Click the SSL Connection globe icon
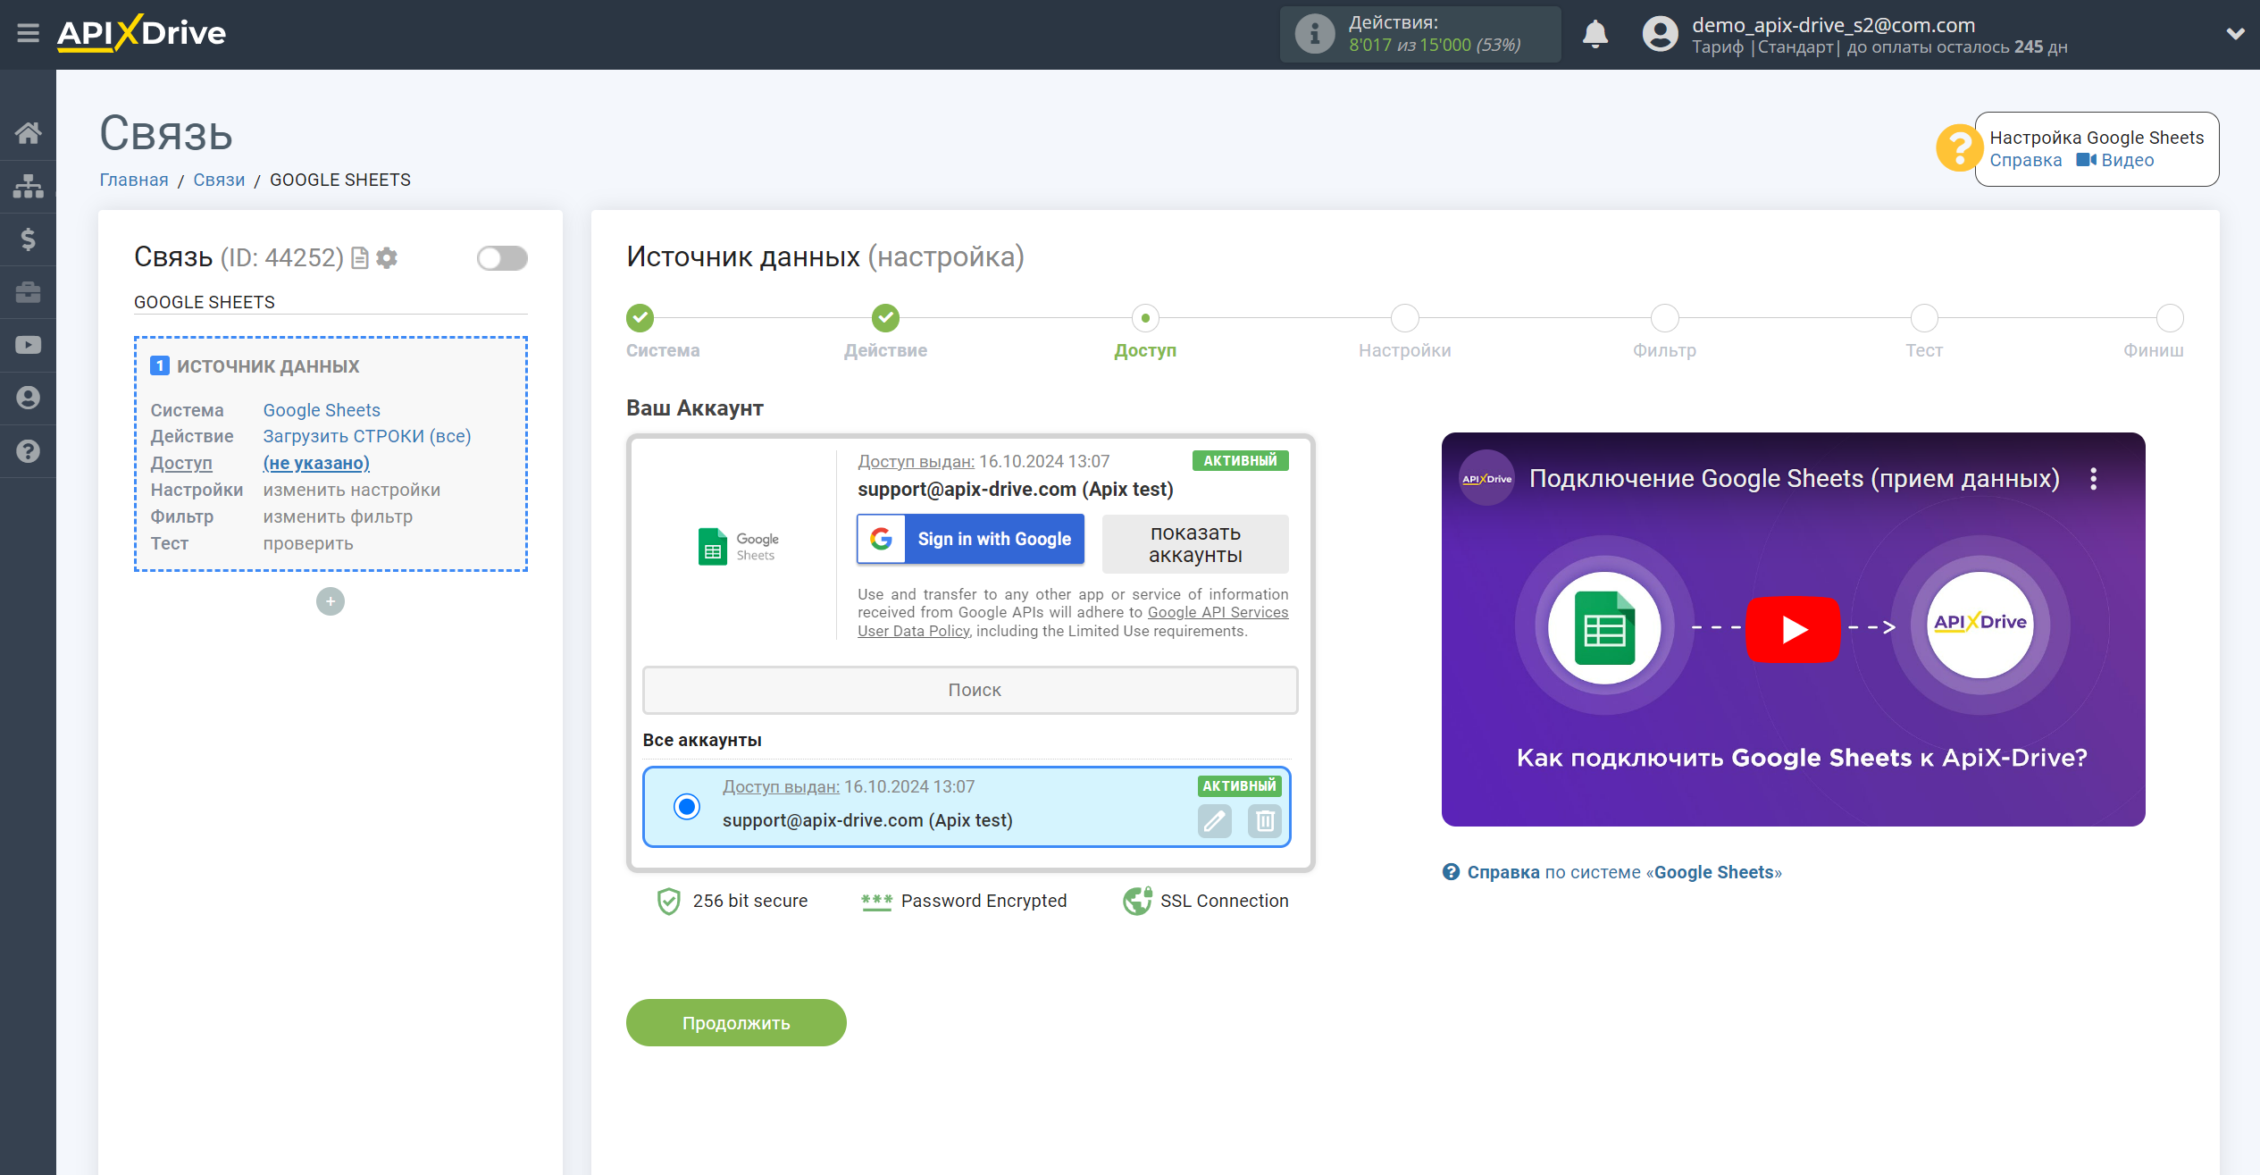 (1137, 901)
